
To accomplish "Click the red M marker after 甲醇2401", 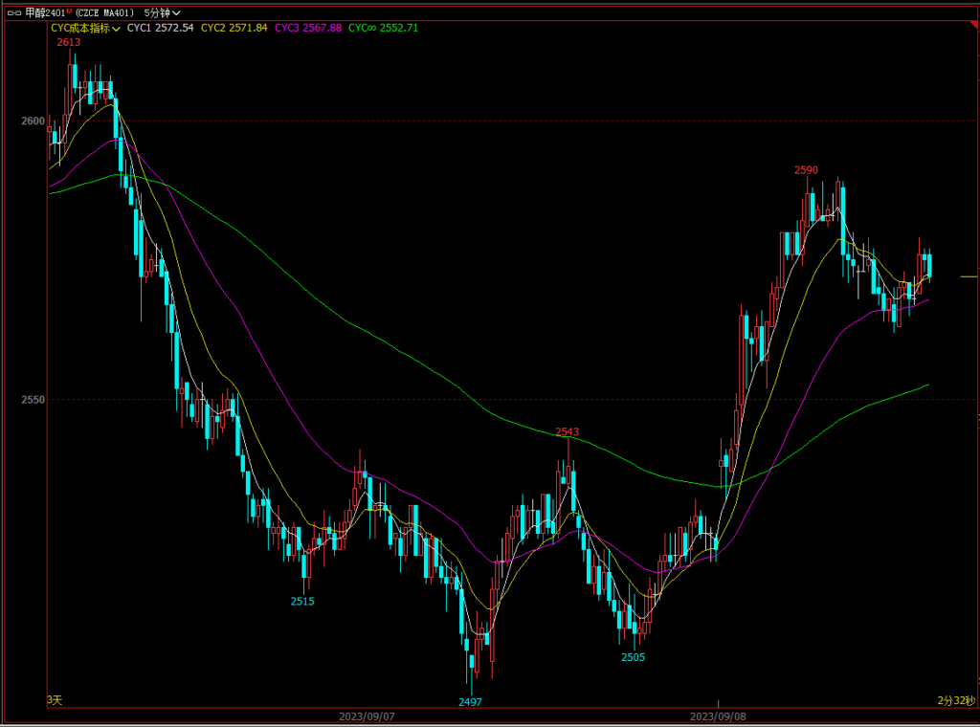I will (x=69, y=11).
